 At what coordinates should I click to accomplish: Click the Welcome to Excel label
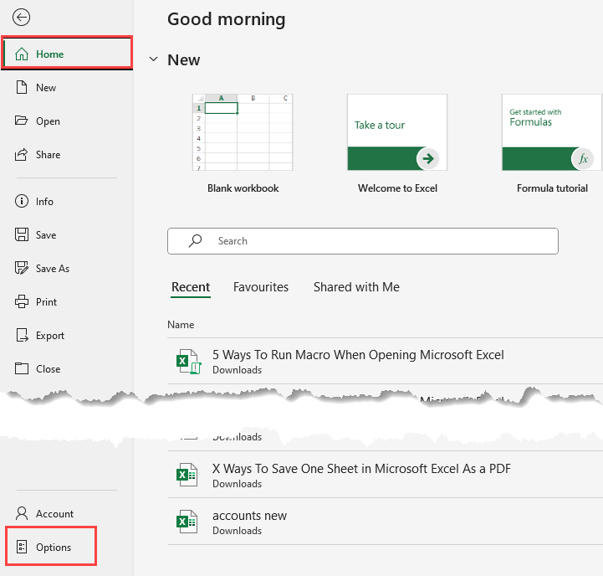click(397, 188)
